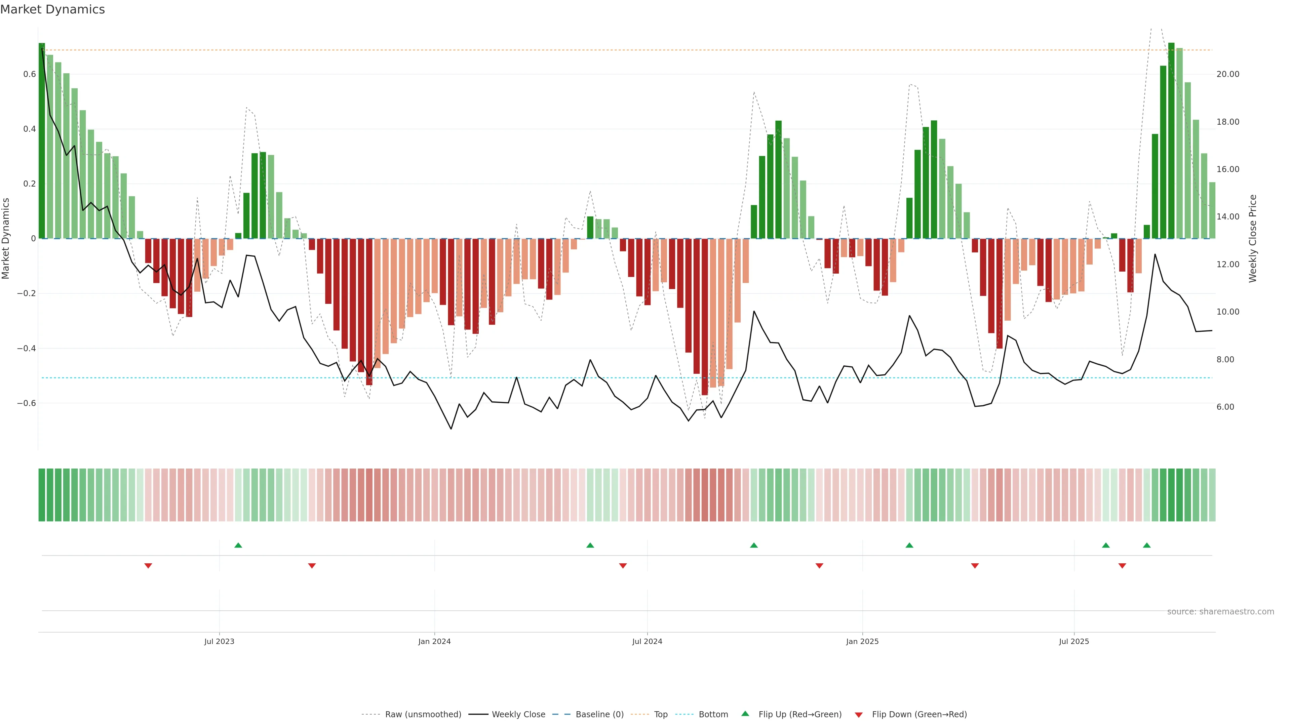The width and height of the screenshot is (1291, 726).
Task: Click the last red flip-down marker after Jul 2025
Action: point(1122,566)
